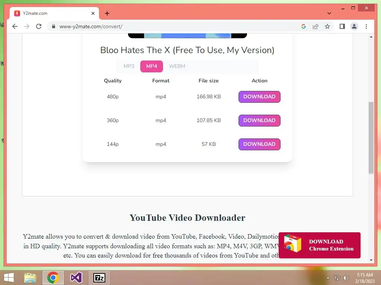Open Chrome three-dot menu
381x285 pixels.
coord(366,26)
